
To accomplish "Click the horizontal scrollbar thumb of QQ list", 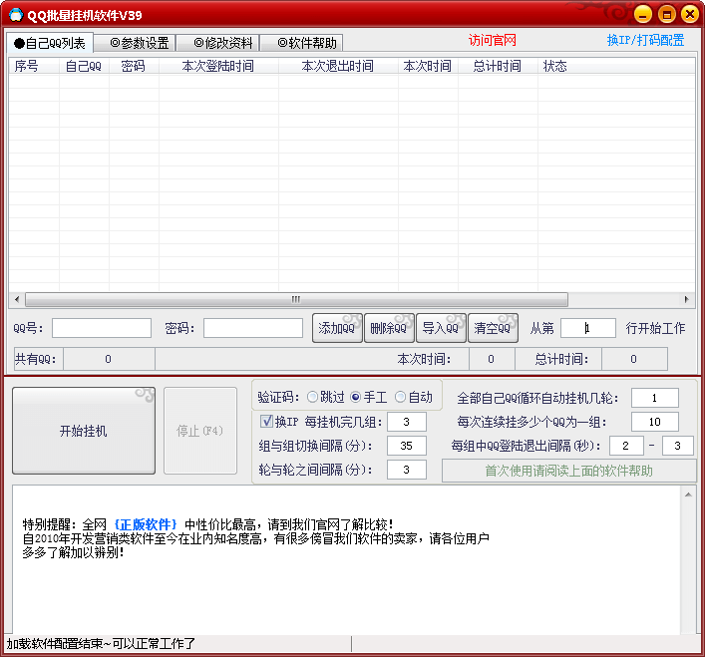I will click(x=296, y=299).
